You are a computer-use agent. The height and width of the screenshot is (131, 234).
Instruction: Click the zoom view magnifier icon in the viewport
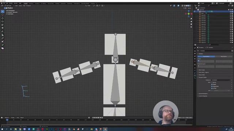pyautogui.click(x=191, y=19)
